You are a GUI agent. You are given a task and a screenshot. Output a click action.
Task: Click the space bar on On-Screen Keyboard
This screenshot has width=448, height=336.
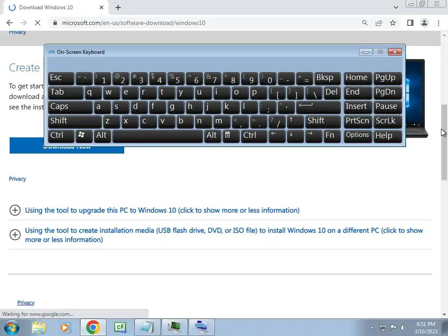(x=157, y=136)
